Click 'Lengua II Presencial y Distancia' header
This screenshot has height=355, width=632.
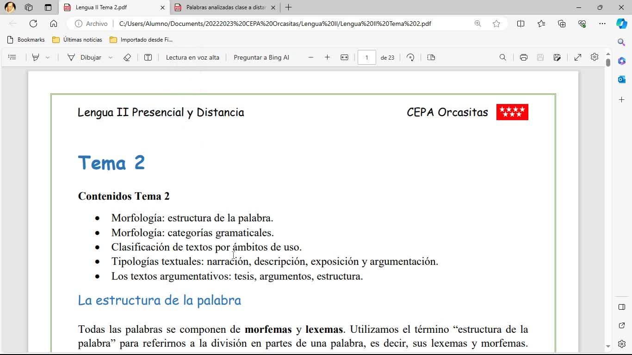tap(161, 112)
